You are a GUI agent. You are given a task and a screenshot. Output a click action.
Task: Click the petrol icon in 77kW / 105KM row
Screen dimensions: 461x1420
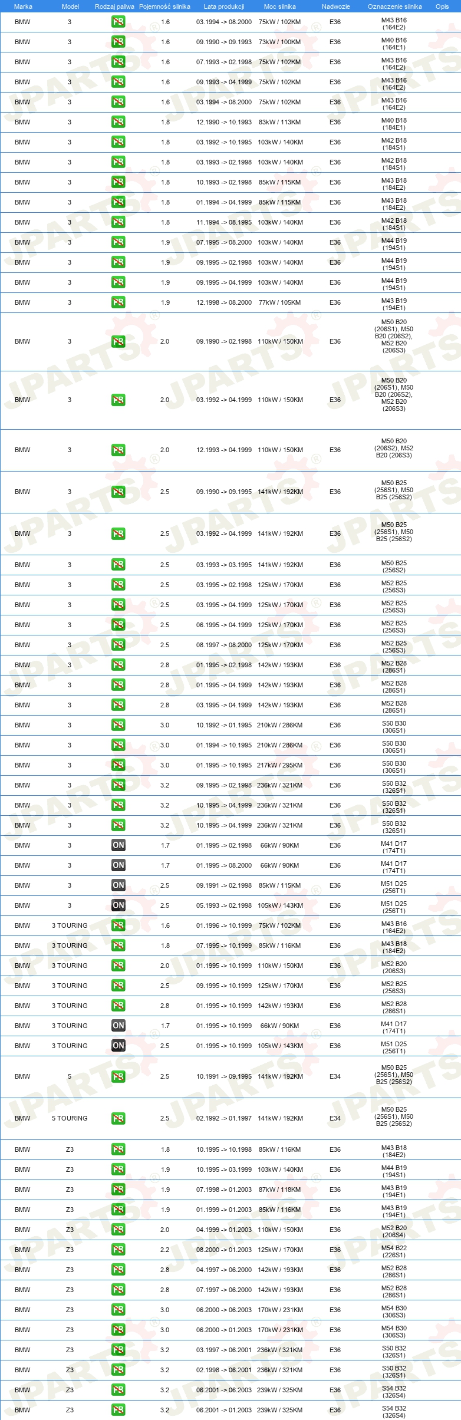click(x=118, y=302)
